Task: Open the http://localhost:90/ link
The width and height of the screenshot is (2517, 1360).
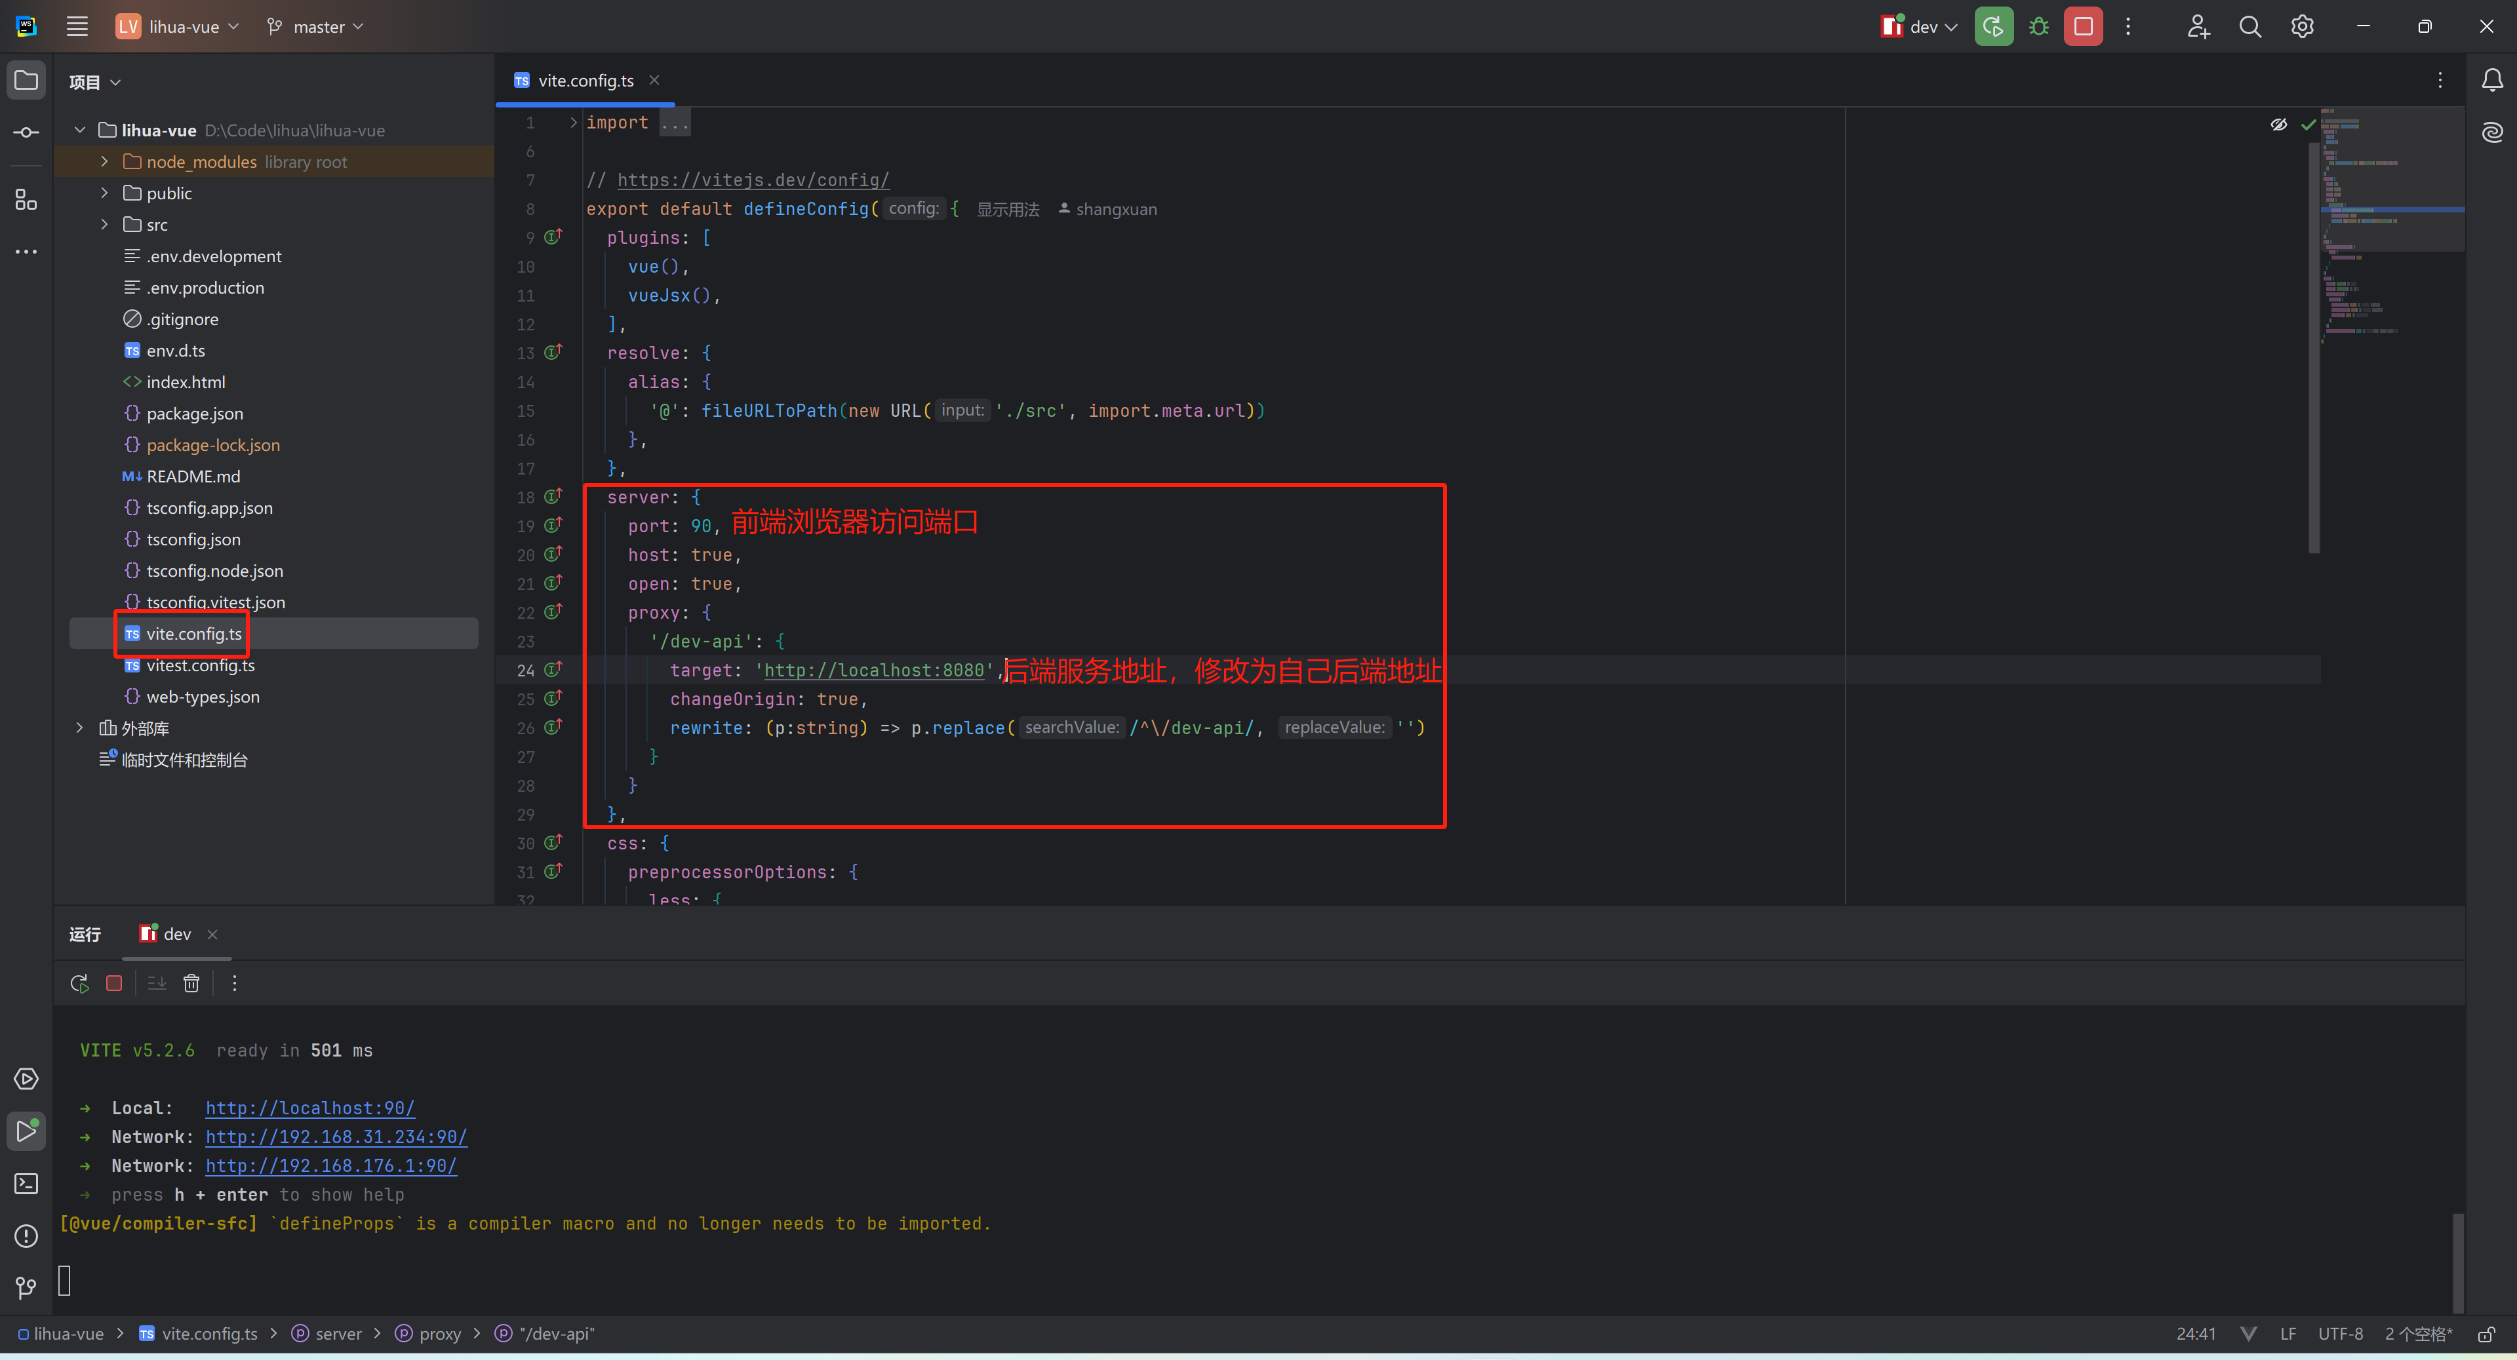Action: coord(309,1108)
